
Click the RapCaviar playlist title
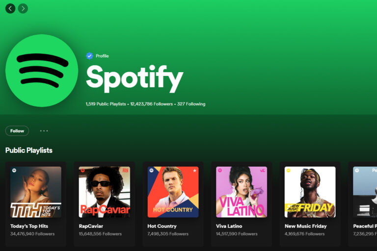point(91,226)
